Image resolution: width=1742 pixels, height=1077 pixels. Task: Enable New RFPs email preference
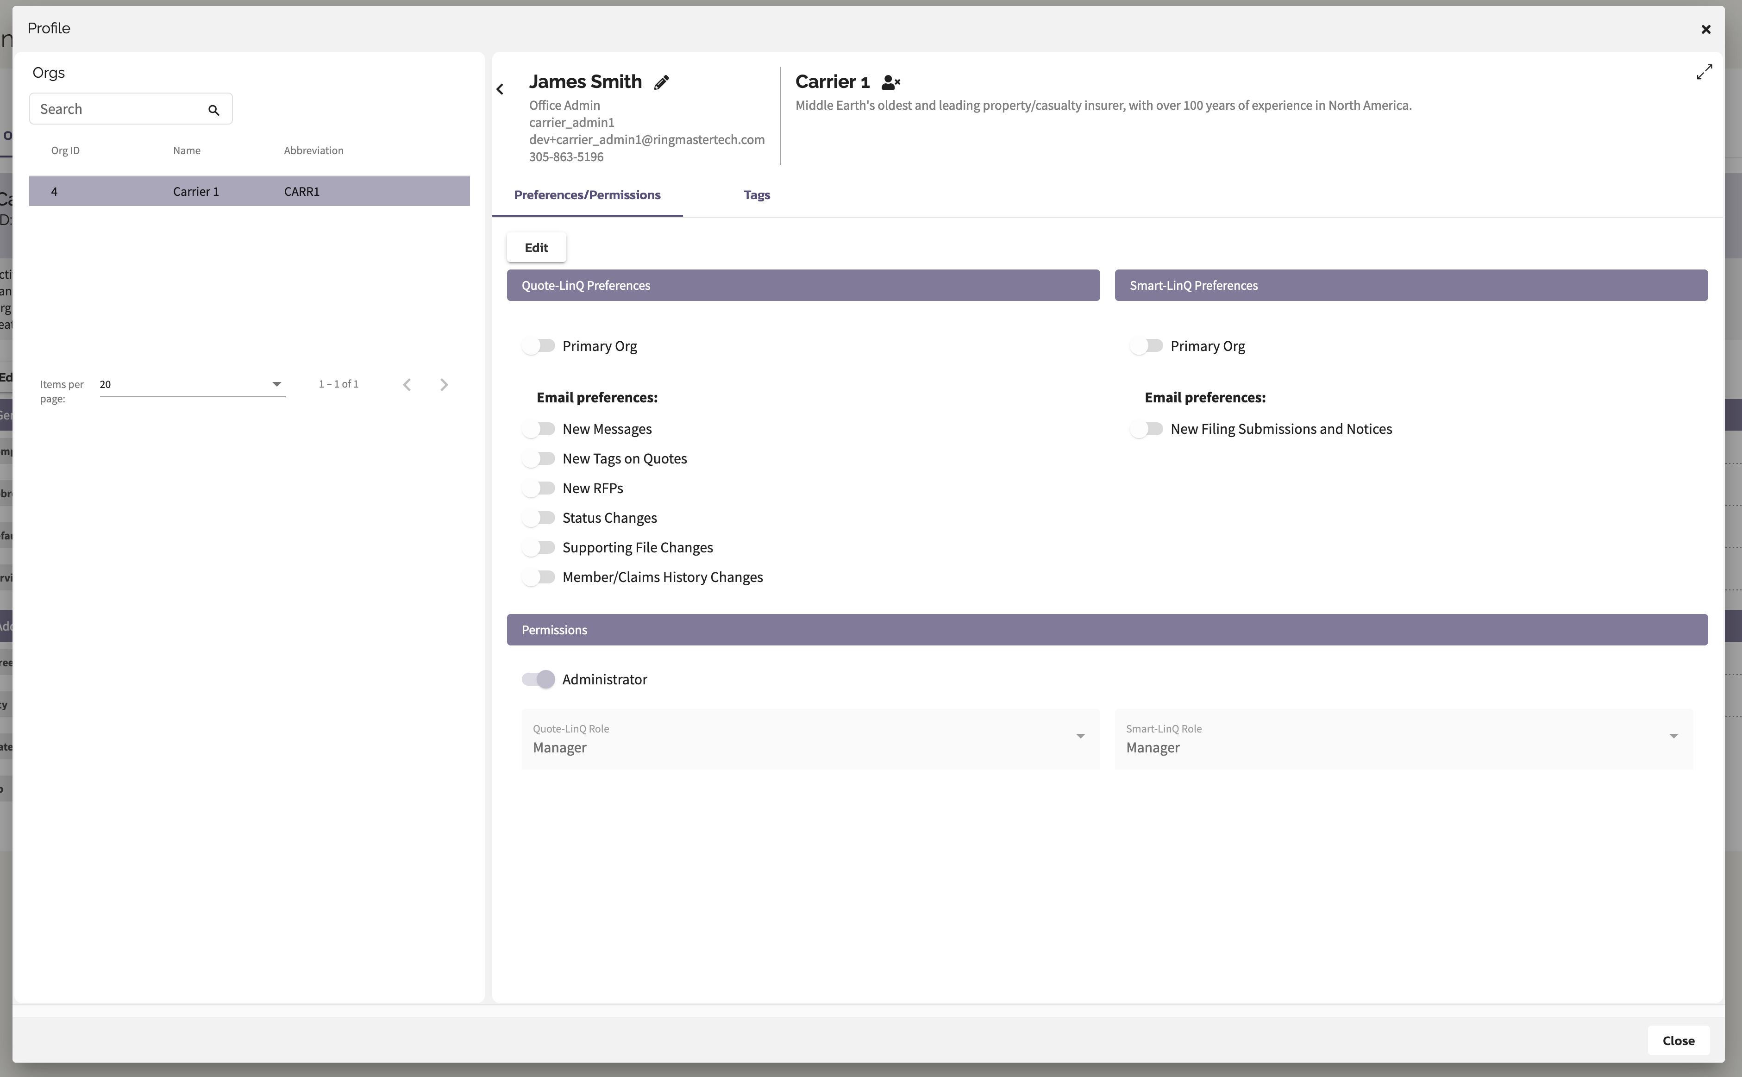pyautogui.click(x=539, y=488)
